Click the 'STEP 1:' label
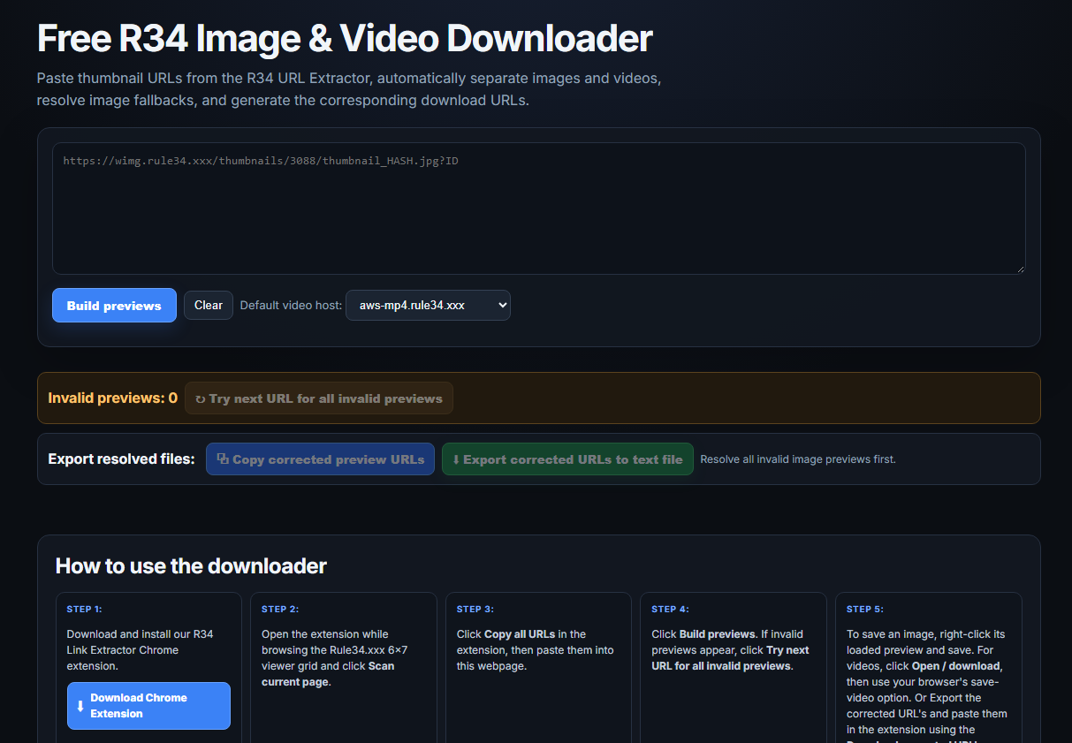1072x743 pixels. click(85, 609)
